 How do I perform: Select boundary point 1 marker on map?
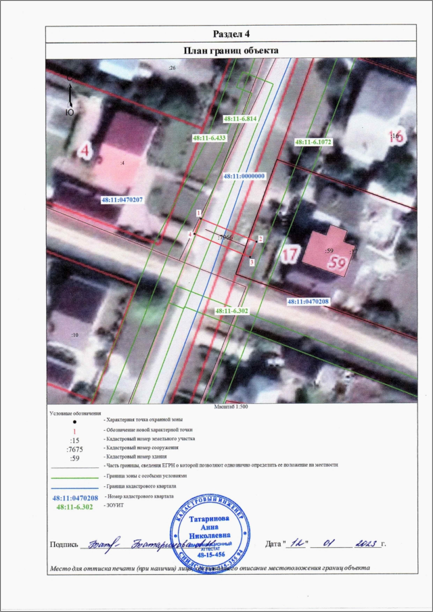(198, 213)
